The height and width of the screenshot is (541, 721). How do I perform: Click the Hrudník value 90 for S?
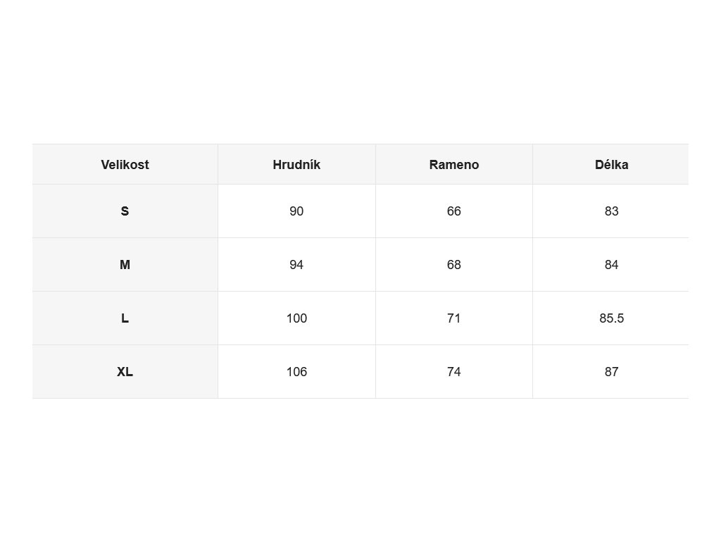(296, 211)
